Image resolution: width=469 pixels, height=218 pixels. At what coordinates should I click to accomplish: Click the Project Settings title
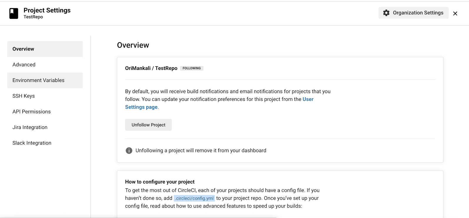click(x=47, y=10)
